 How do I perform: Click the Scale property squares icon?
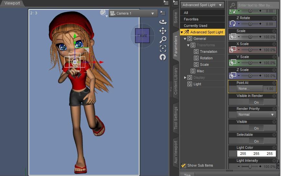(x=233, y=37)
